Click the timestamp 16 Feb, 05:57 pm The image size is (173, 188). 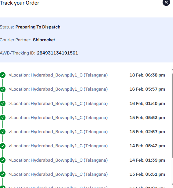(x=147, y=89)
